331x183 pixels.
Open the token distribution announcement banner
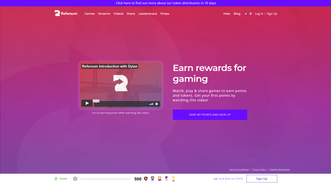point(165,3)
